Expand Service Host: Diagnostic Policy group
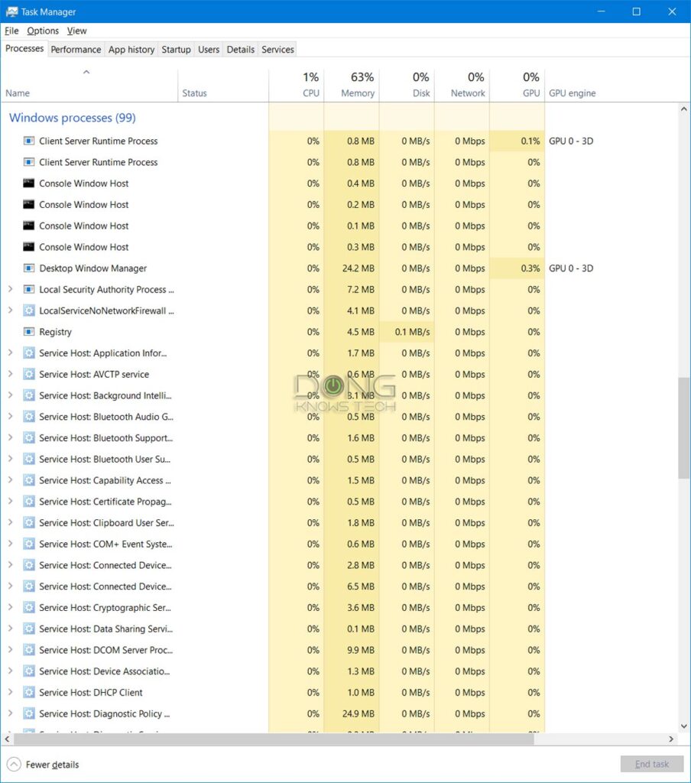This screenshot has height=783, width=691. click(x=10, y=713)
